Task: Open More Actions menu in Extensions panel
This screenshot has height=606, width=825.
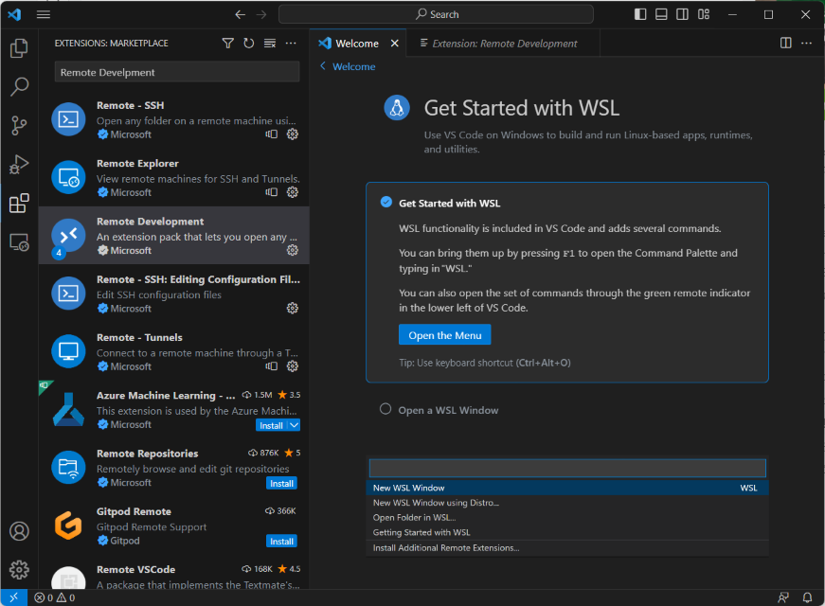Action: (290, 43)
